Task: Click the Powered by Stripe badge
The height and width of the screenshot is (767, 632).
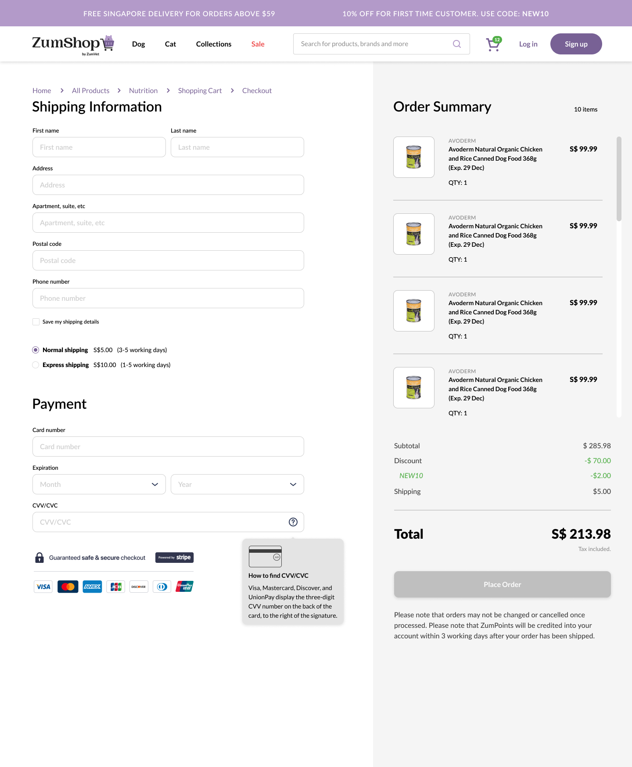Action: pos(174,558)
